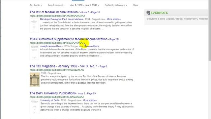Click the 1933 Cumulative supplement cover thumbnail
The height and width of the screenshot is (119, 211).
34,53
